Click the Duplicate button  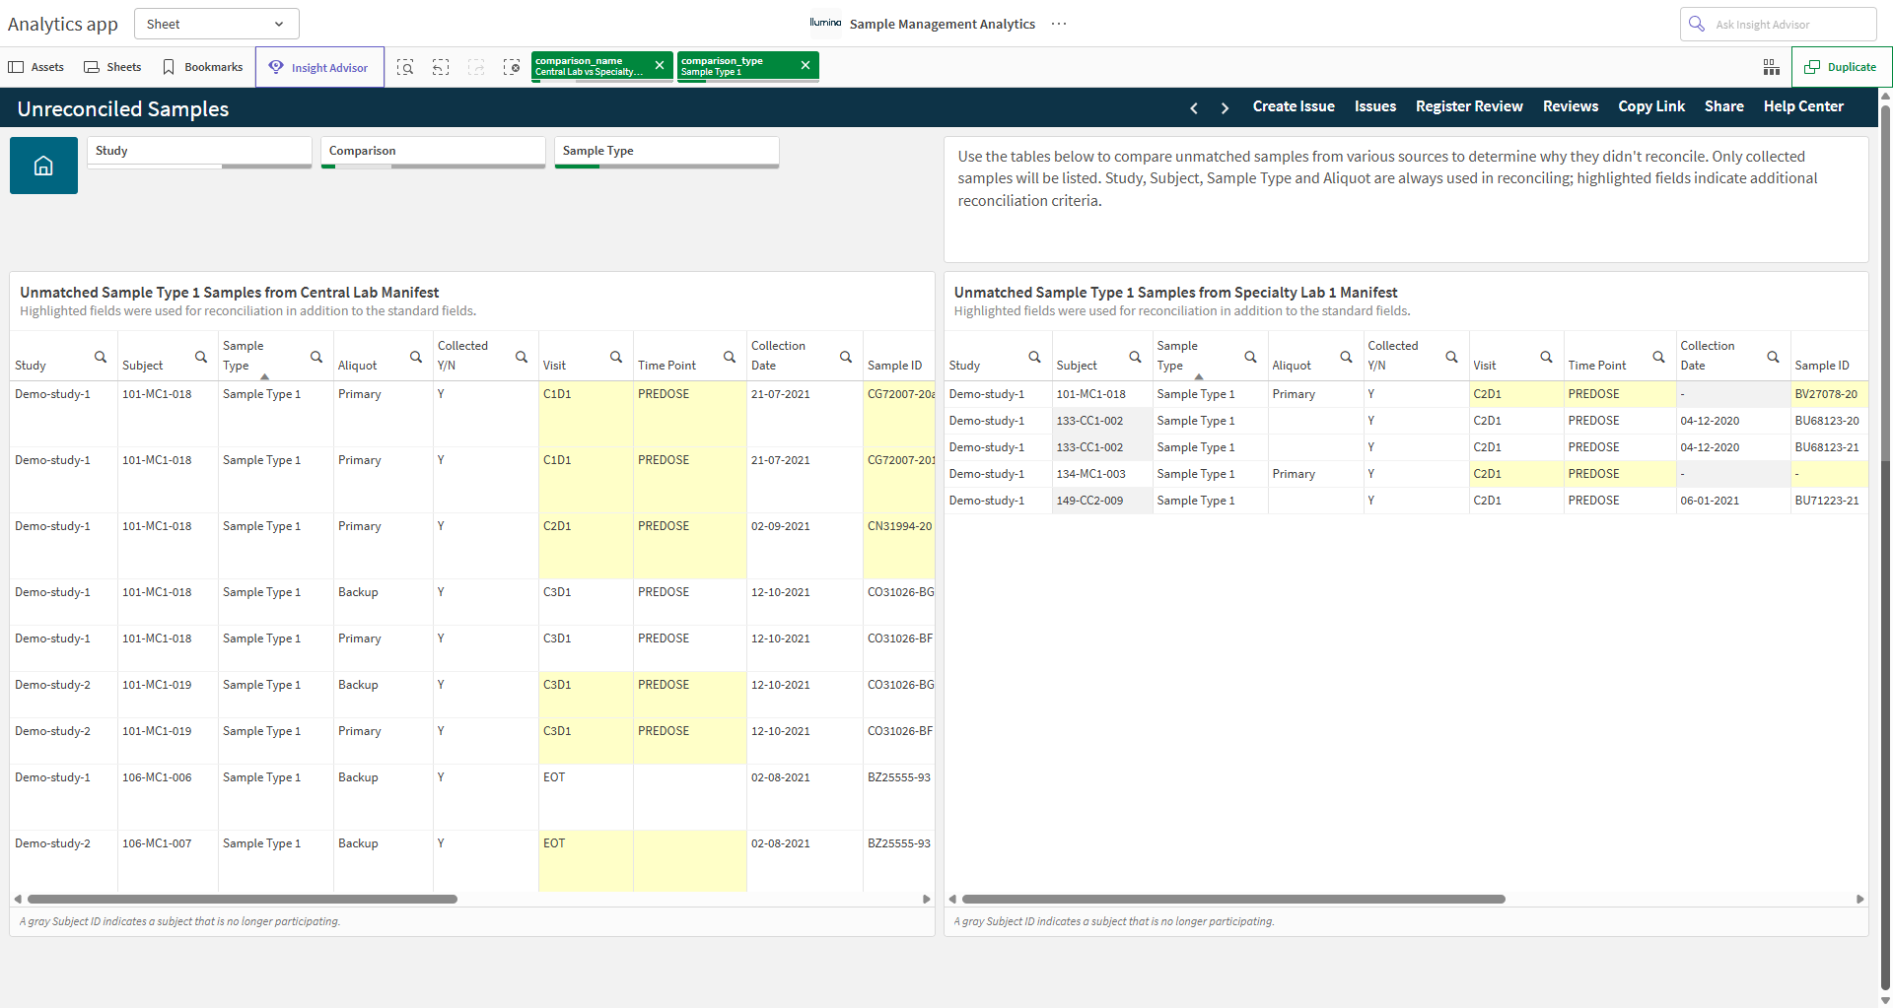[x=1840, y=67]
